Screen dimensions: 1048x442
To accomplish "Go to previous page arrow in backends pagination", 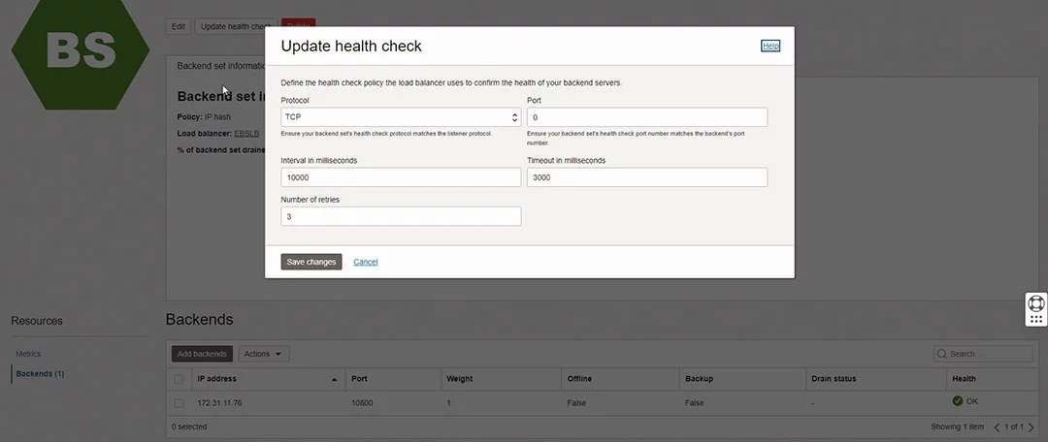I will (998, 426).
